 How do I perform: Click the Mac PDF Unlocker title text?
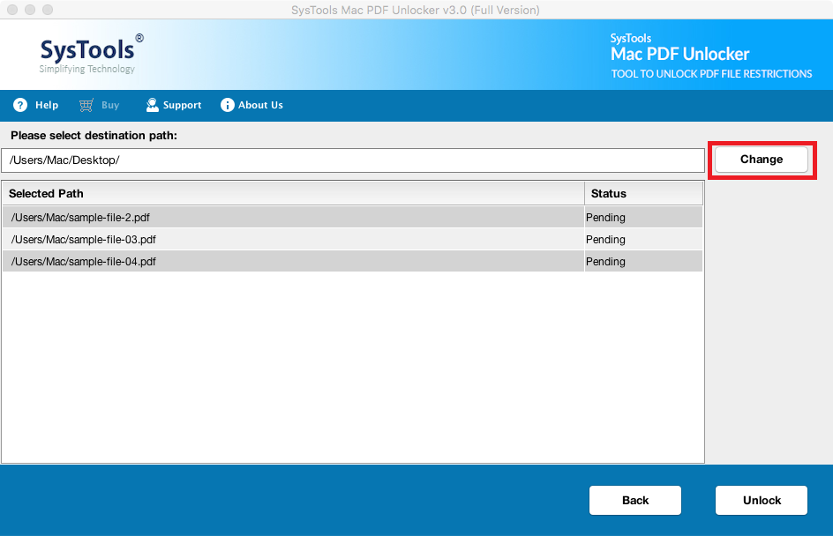click(x=680, y=54)
